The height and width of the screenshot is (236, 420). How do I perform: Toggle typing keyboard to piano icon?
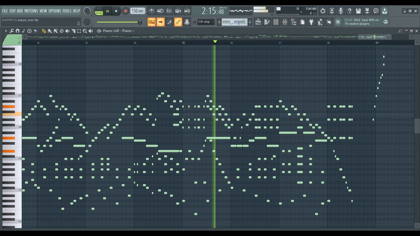coord(151,22)
